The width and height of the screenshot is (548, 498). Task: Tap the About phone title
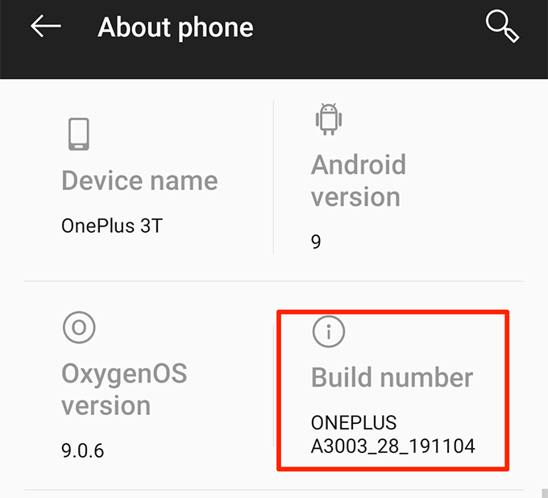coord(176,27)
